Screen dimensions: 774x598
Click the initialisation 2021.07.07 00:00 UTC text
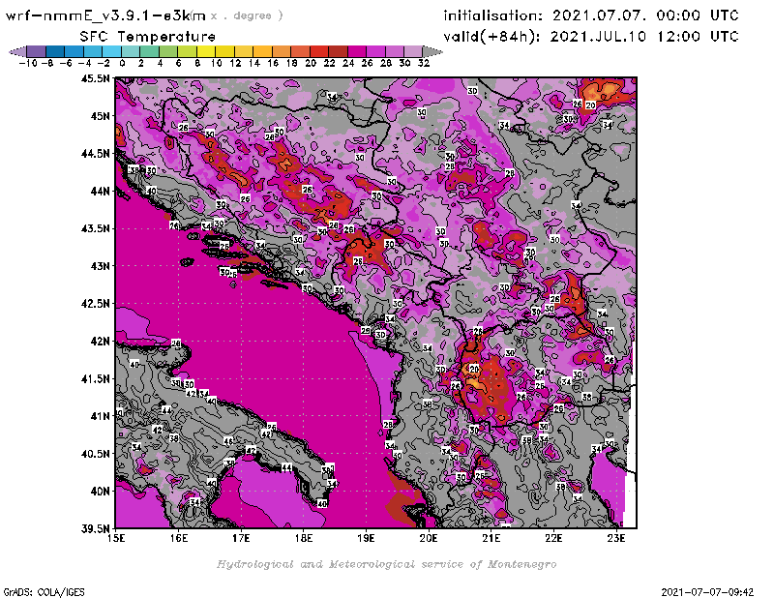click(591, 15)
